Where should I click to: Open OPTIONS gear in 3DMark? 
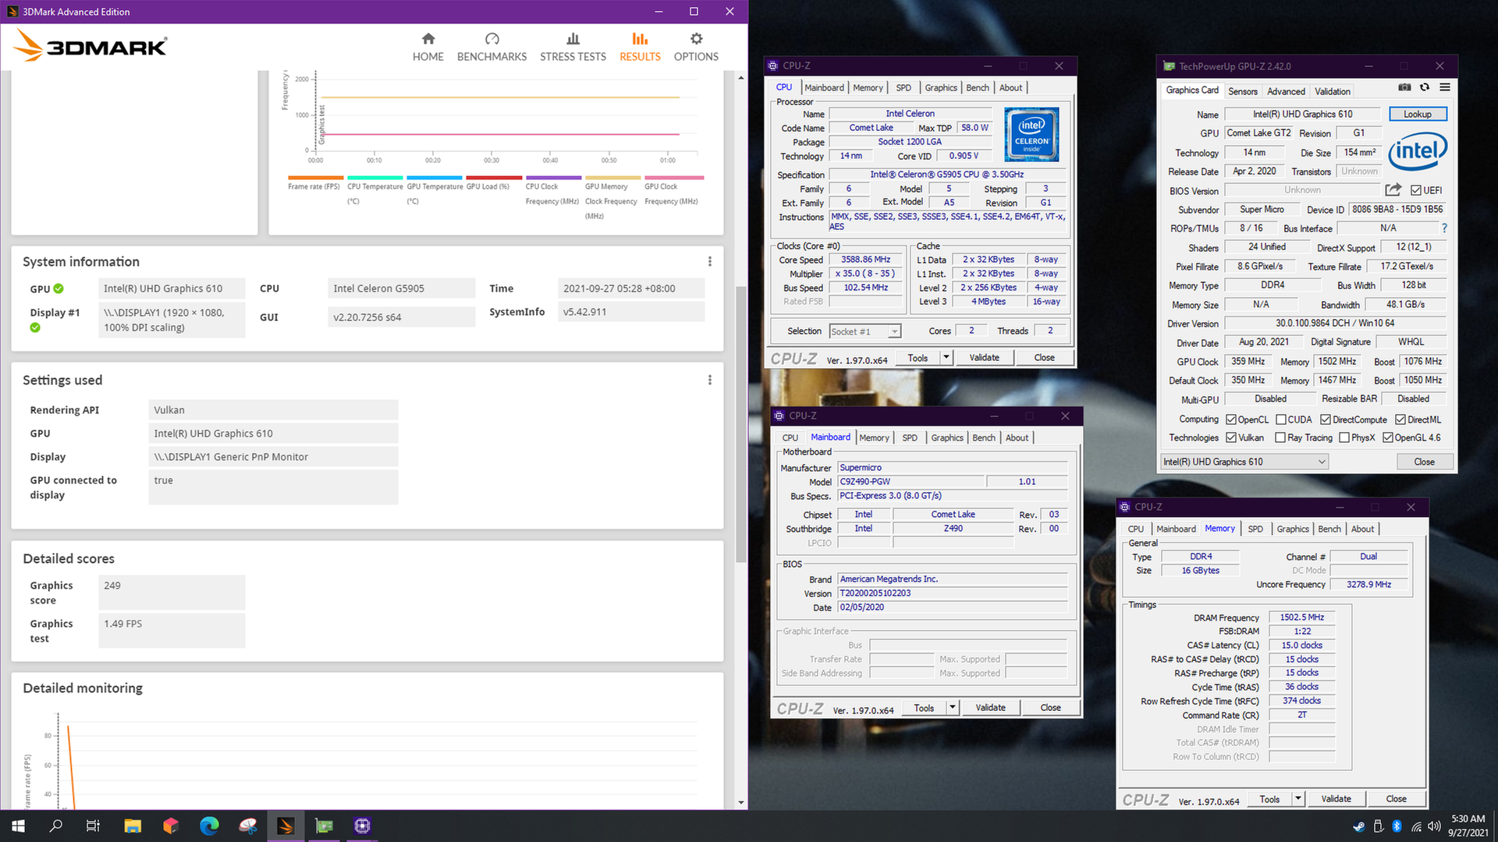pyautogui.click(x=696, y=48)
